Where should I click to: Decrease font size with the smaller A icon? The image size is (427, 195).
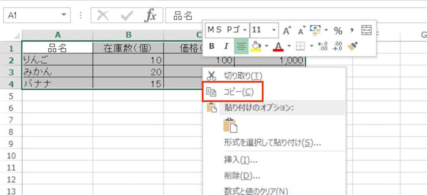coord(301,30)
